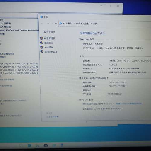
Task: Select DESKTOP-7FESRIJ beside 電腦名稱
Action: point(117,82)
